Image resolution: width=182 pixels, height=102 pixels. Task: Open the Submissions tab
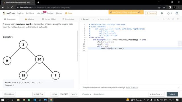68,19
